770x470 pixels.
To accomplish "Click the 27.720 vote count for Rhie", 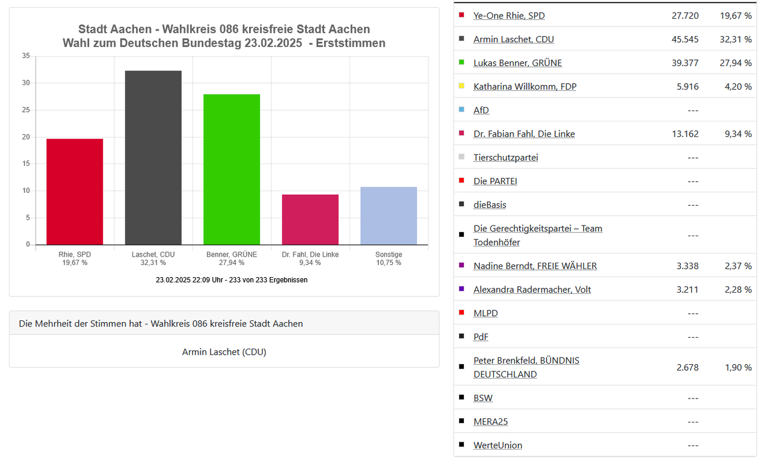I will tap(685, 16).
